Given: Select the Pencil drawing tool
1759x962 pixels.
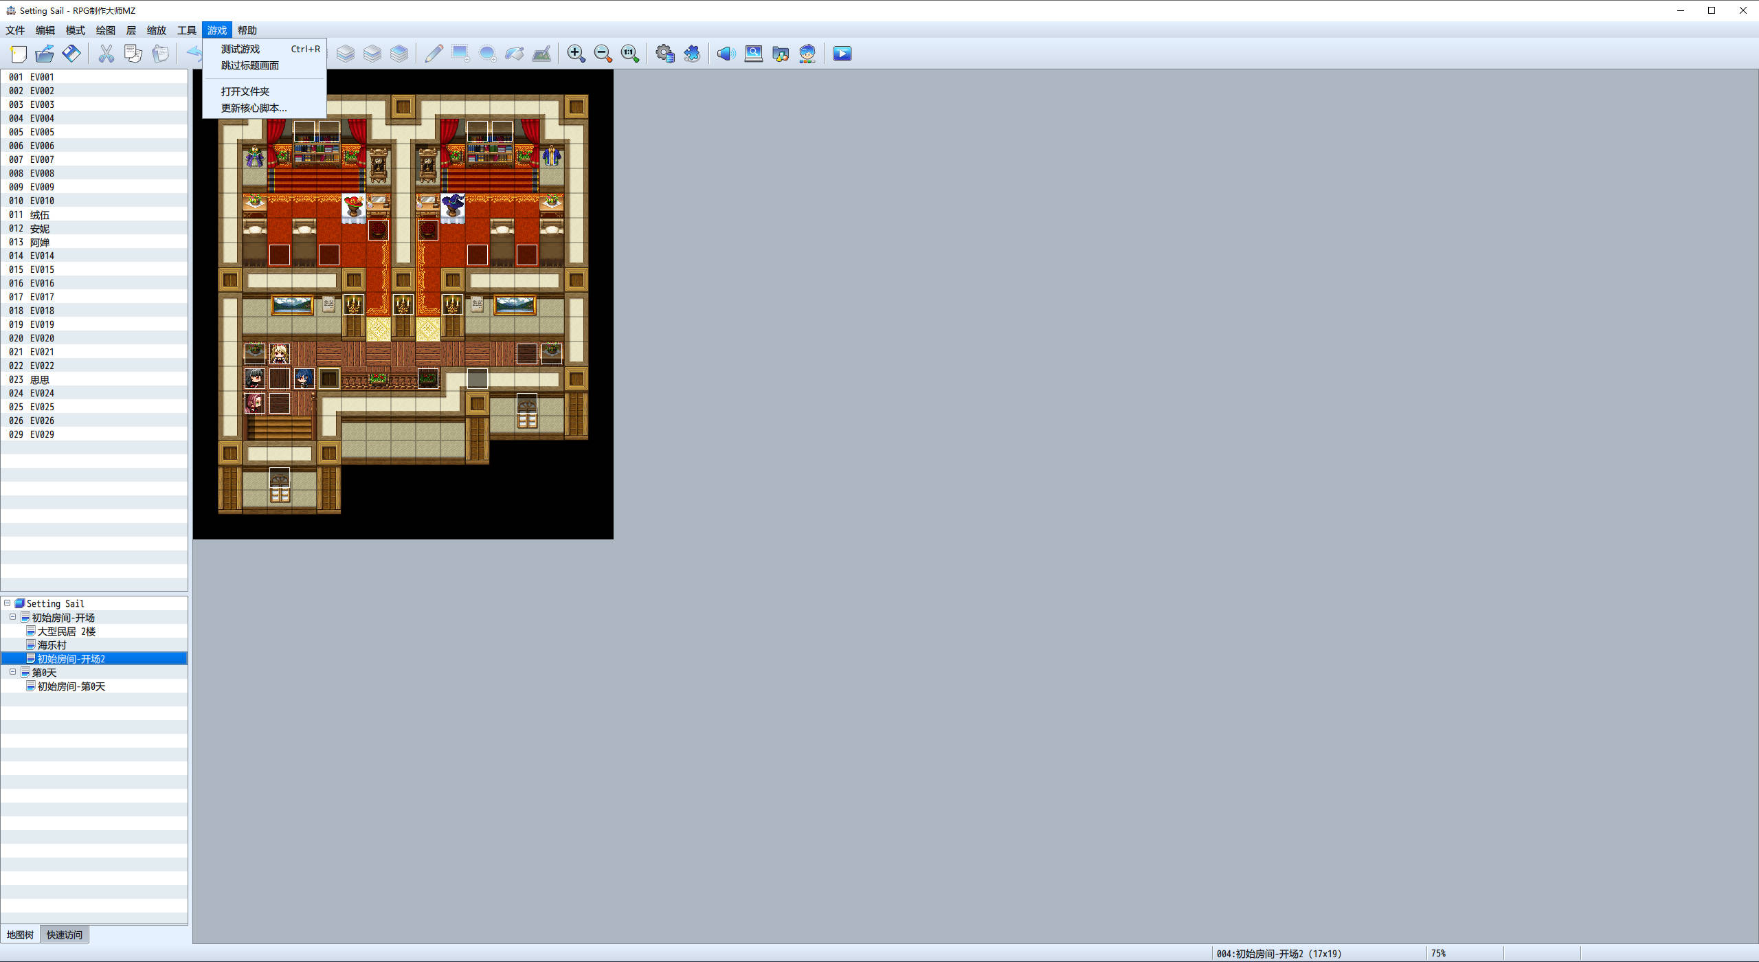Looking at the screenshot, I should tap(434, 54).
